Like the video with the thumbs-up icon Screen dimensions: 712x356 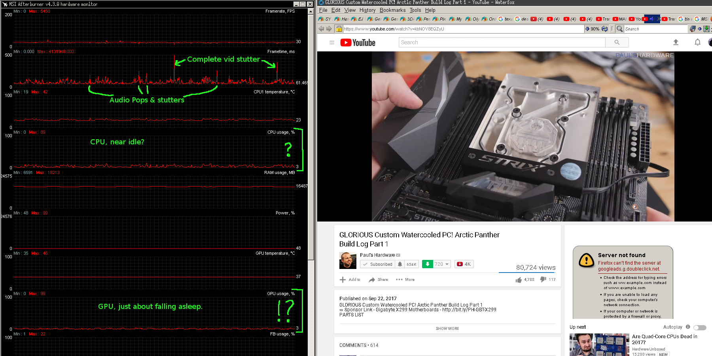[x=519, y=280]
